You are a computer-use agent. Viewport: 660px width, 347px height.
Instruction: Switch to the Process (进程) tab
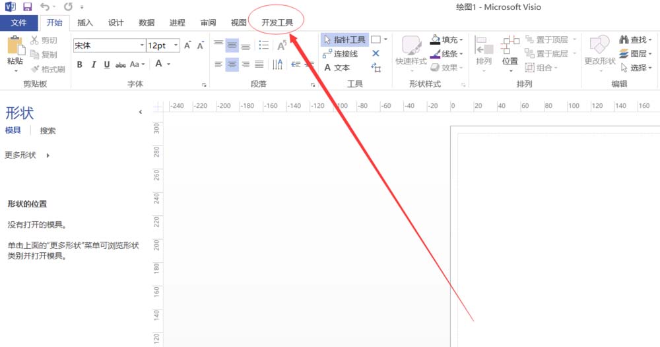coord(177,22)
